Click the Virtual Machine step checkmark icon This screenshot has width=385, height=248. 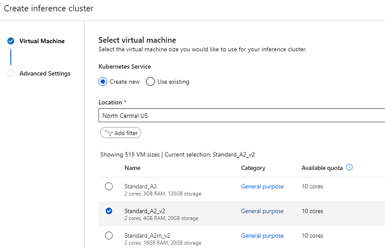pyautogui.click(x=11, y=41)
